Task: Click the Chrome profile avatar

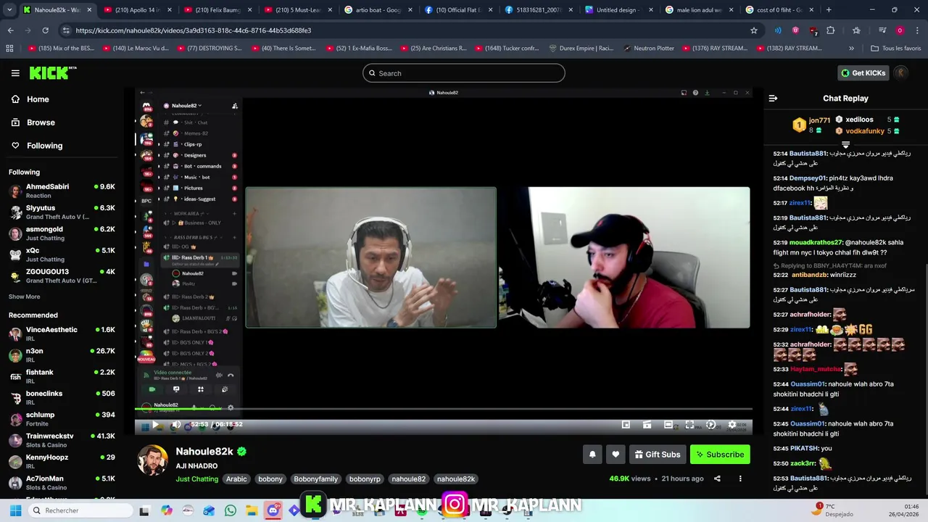Action: point(900,30)
